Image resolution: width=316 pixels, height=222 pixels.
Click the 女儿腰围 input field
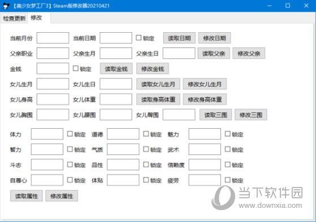pos(116,115)
